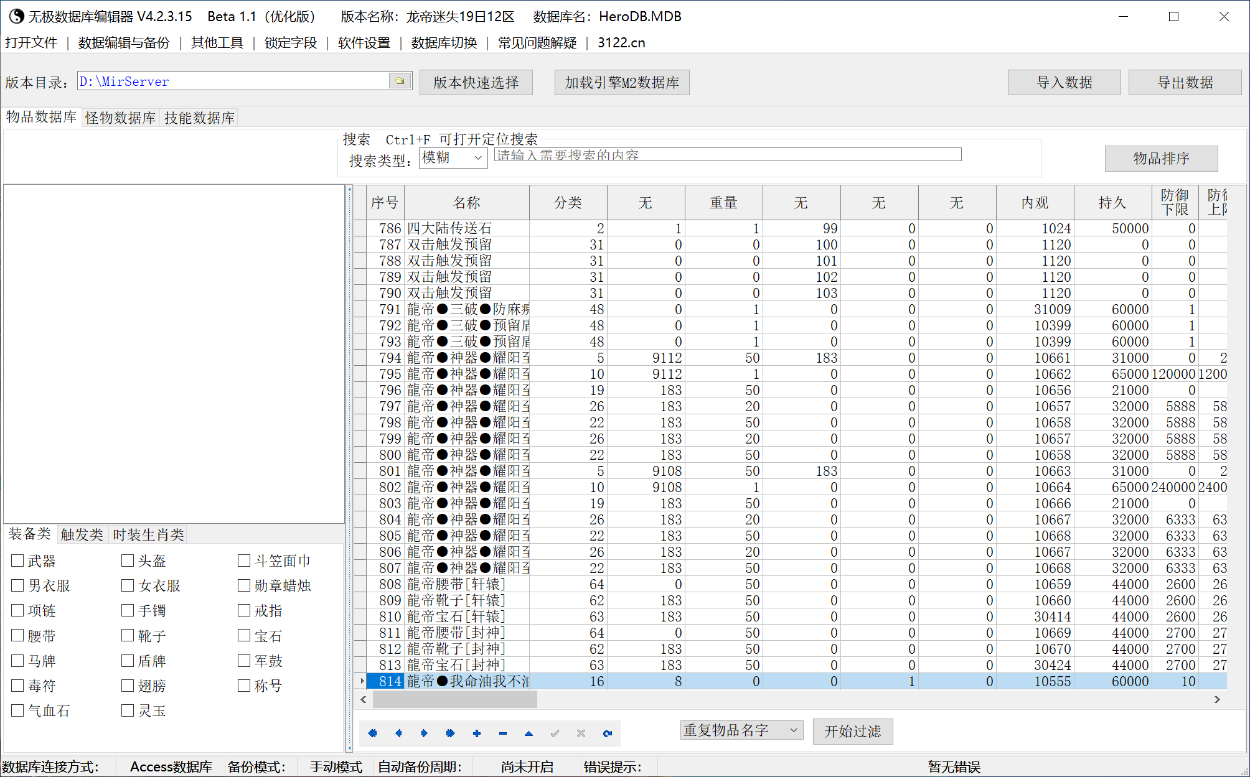Click the yin-yang application icon
Viewport: 1250px width, 777px height.
16,16
